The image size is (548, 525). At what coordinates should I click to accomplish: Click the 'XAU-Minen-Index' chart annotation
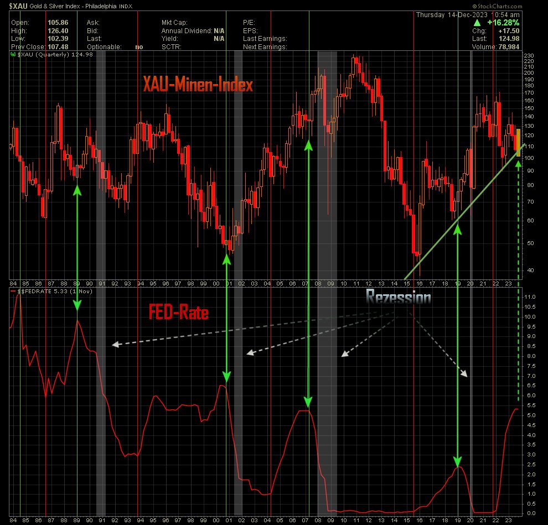198,85
